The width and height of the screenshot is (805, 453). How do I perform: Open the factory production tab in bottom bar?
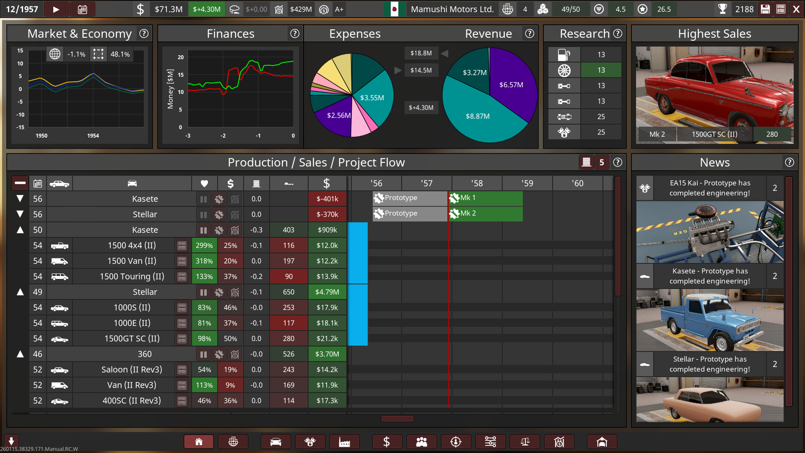coord(344,442)
